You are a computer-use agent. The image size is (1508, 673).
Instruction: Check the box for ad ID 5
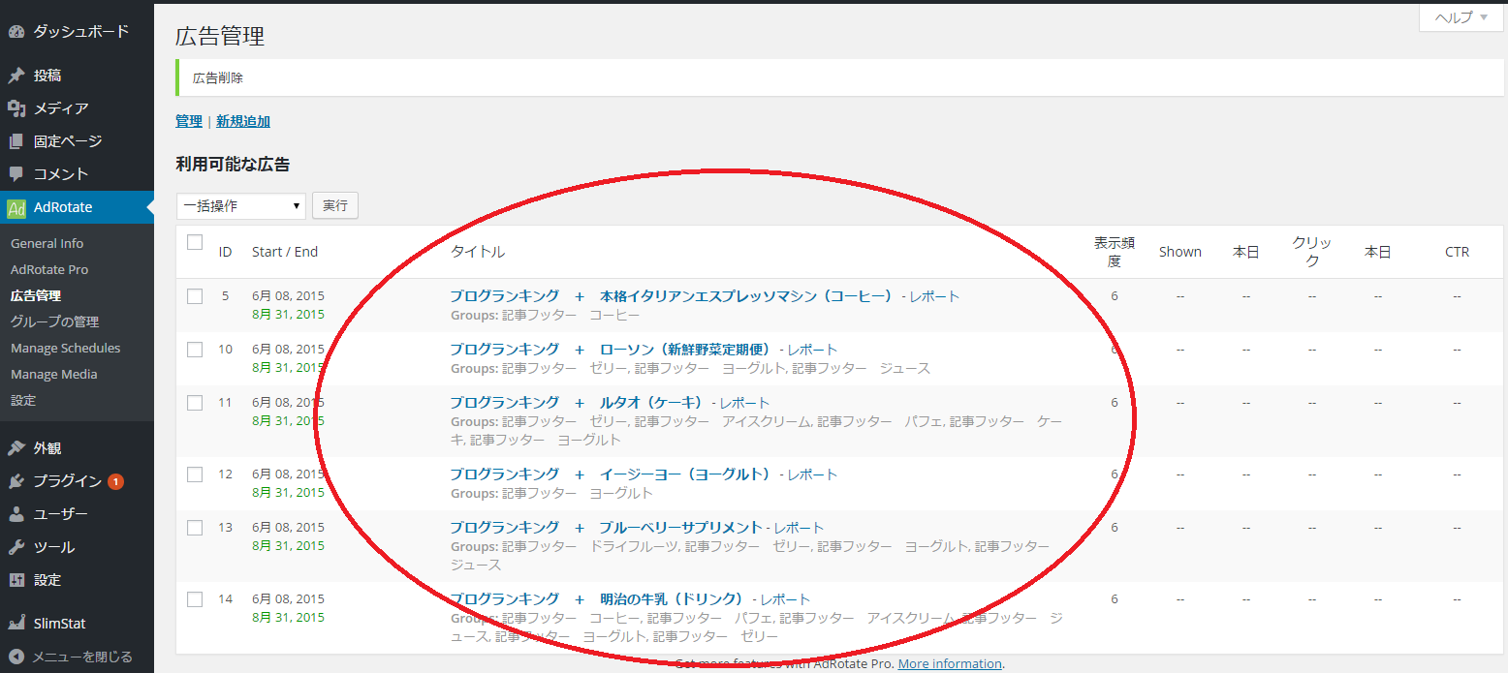[195, 296]
